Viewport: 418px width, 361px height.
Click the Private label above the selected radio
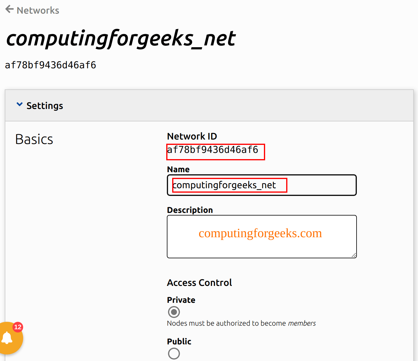coord(181,300)
